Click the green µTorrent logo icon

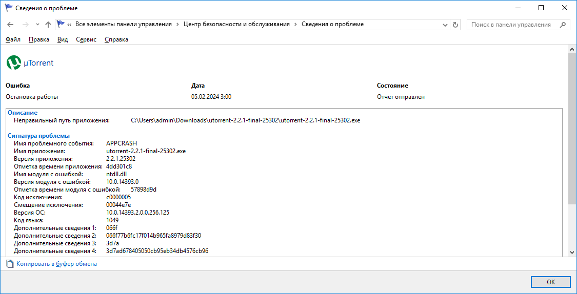click(14, 63)
